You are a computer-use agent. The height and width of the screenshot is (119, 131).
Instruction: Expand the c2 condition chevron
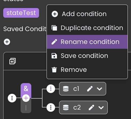(101, 108)
